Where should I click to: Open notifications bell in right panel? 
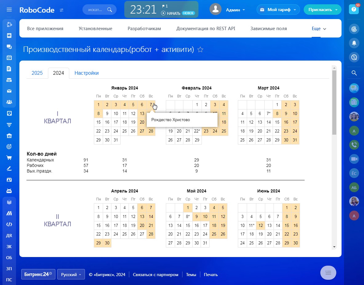point(354,43)
